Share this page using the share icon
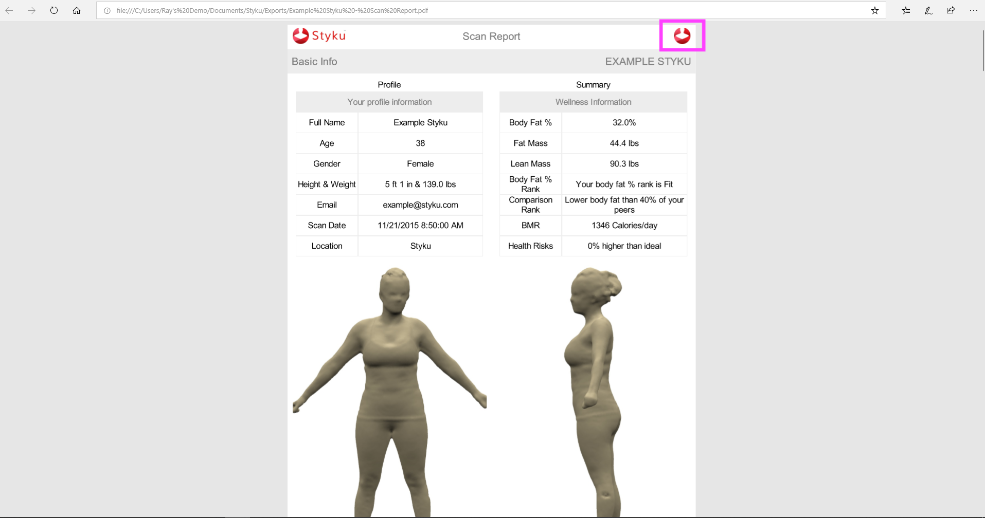 point(951,10)
